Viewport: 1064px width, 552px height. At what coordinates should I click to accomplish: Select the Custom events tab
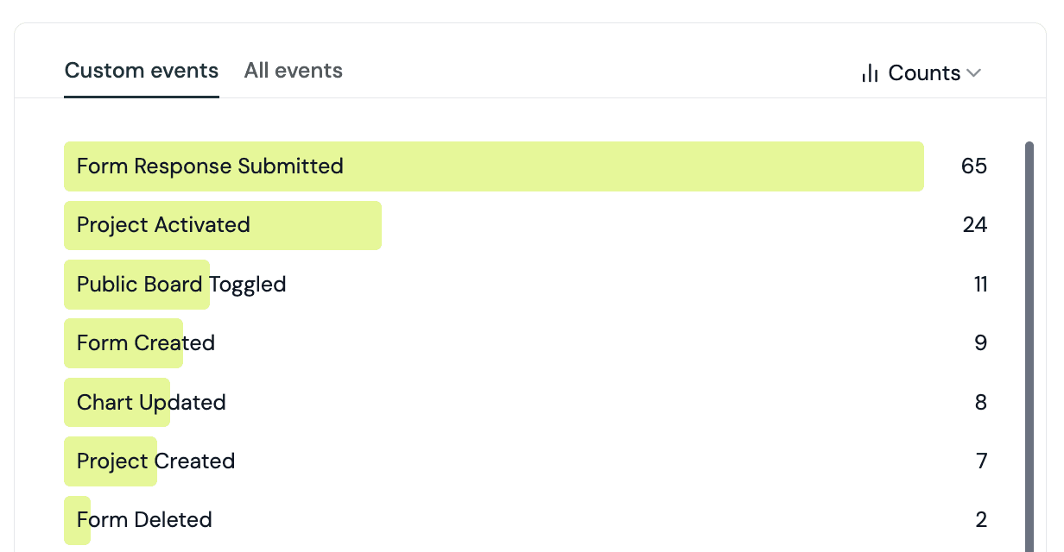142,71
